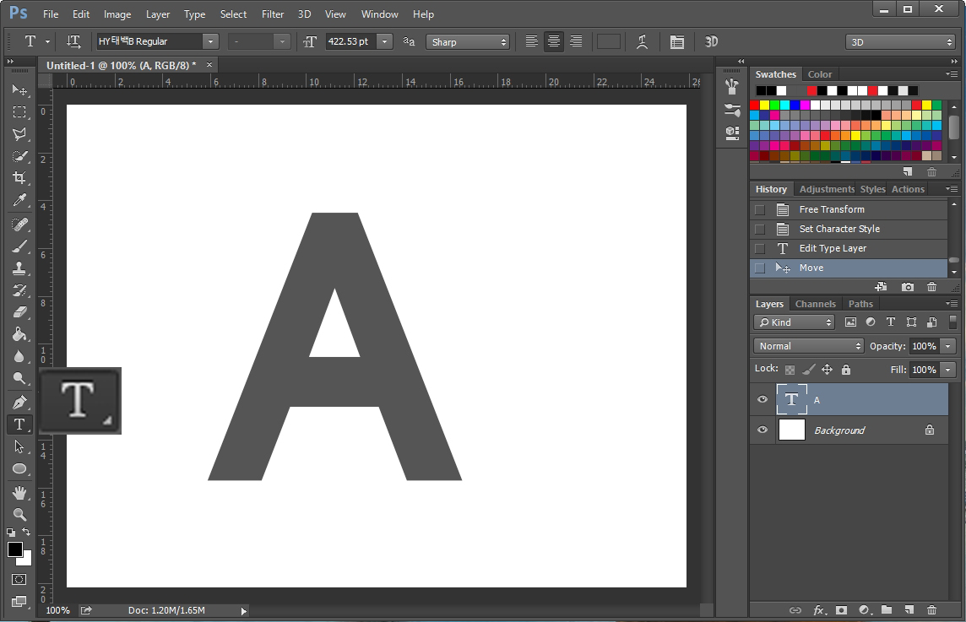Center-align text in options bar

[554, 41]
